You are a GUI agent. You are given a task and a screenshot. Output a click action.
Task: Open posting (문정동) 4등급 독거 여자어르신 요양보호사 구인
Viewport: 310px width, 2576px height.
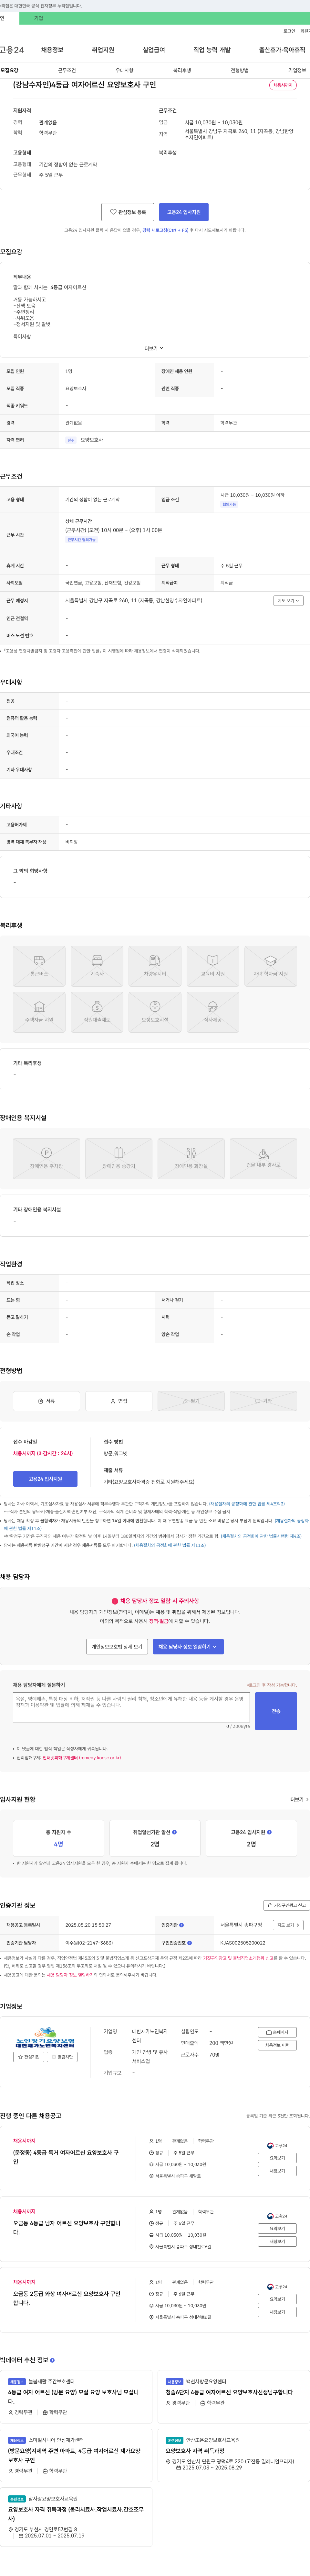click(66, 2157)
